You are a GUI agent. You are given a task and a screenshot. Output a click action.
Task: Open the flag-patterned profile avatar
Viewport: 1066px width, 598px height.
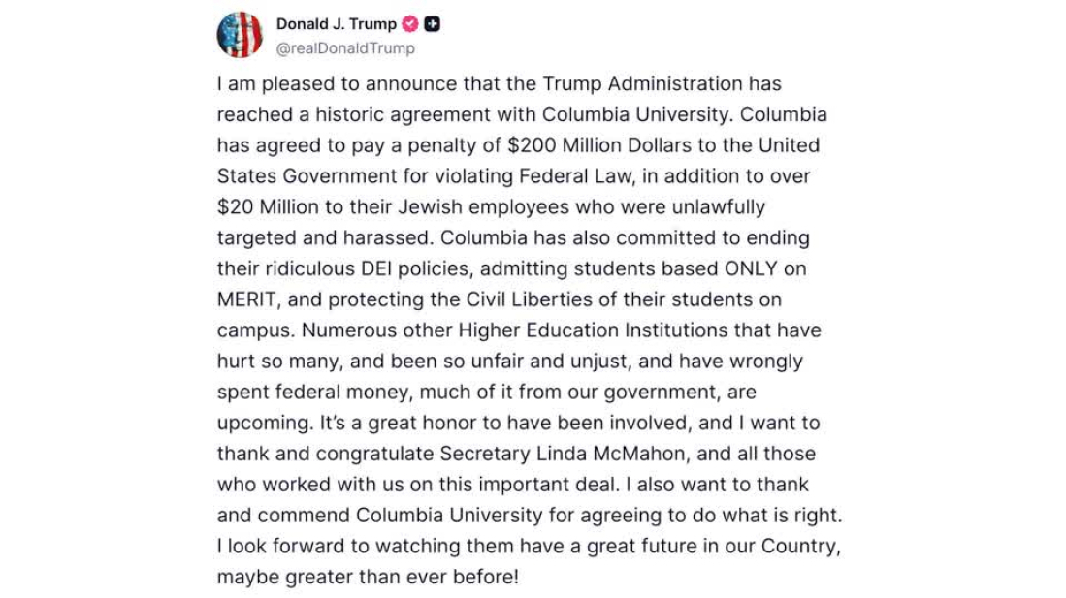240,35
